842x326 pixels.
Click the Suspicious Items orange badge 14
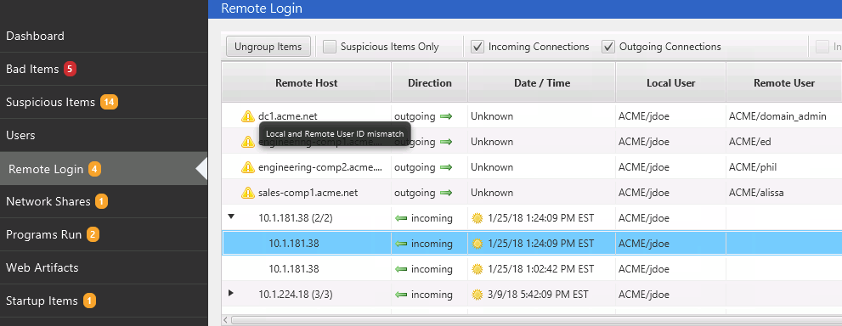tap(109, 102)
